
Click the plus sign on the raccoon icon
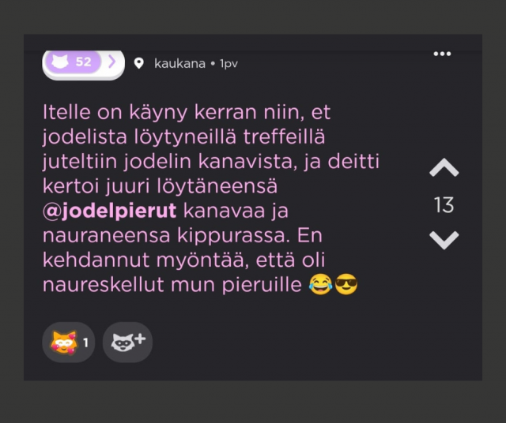pos(140,339)
